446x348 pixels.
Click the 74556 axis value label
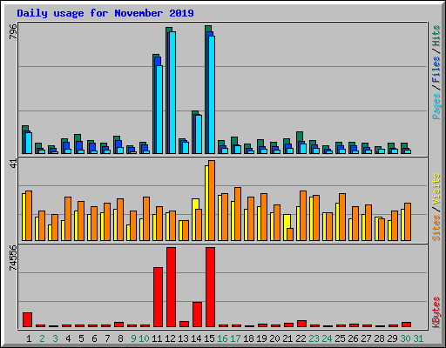click(13, 258)
